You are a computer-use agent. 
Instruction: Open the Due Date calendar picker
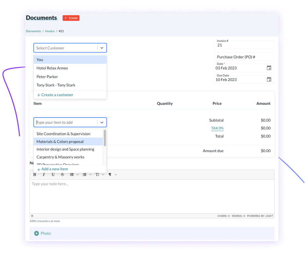click(269, 79)
